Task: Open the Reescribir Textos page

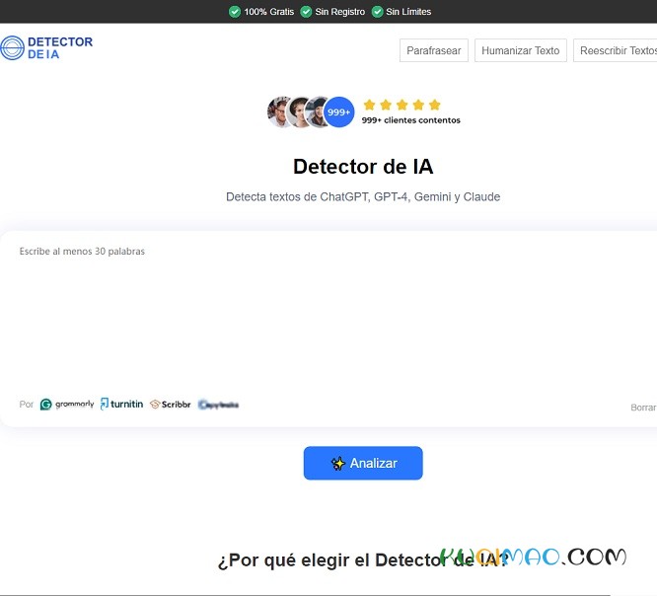Action: point(617,51)
